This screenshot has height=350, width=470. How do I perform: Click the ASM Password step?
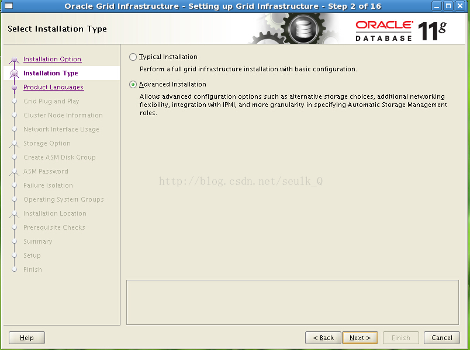pyautogui.click(x=46, y=171)
